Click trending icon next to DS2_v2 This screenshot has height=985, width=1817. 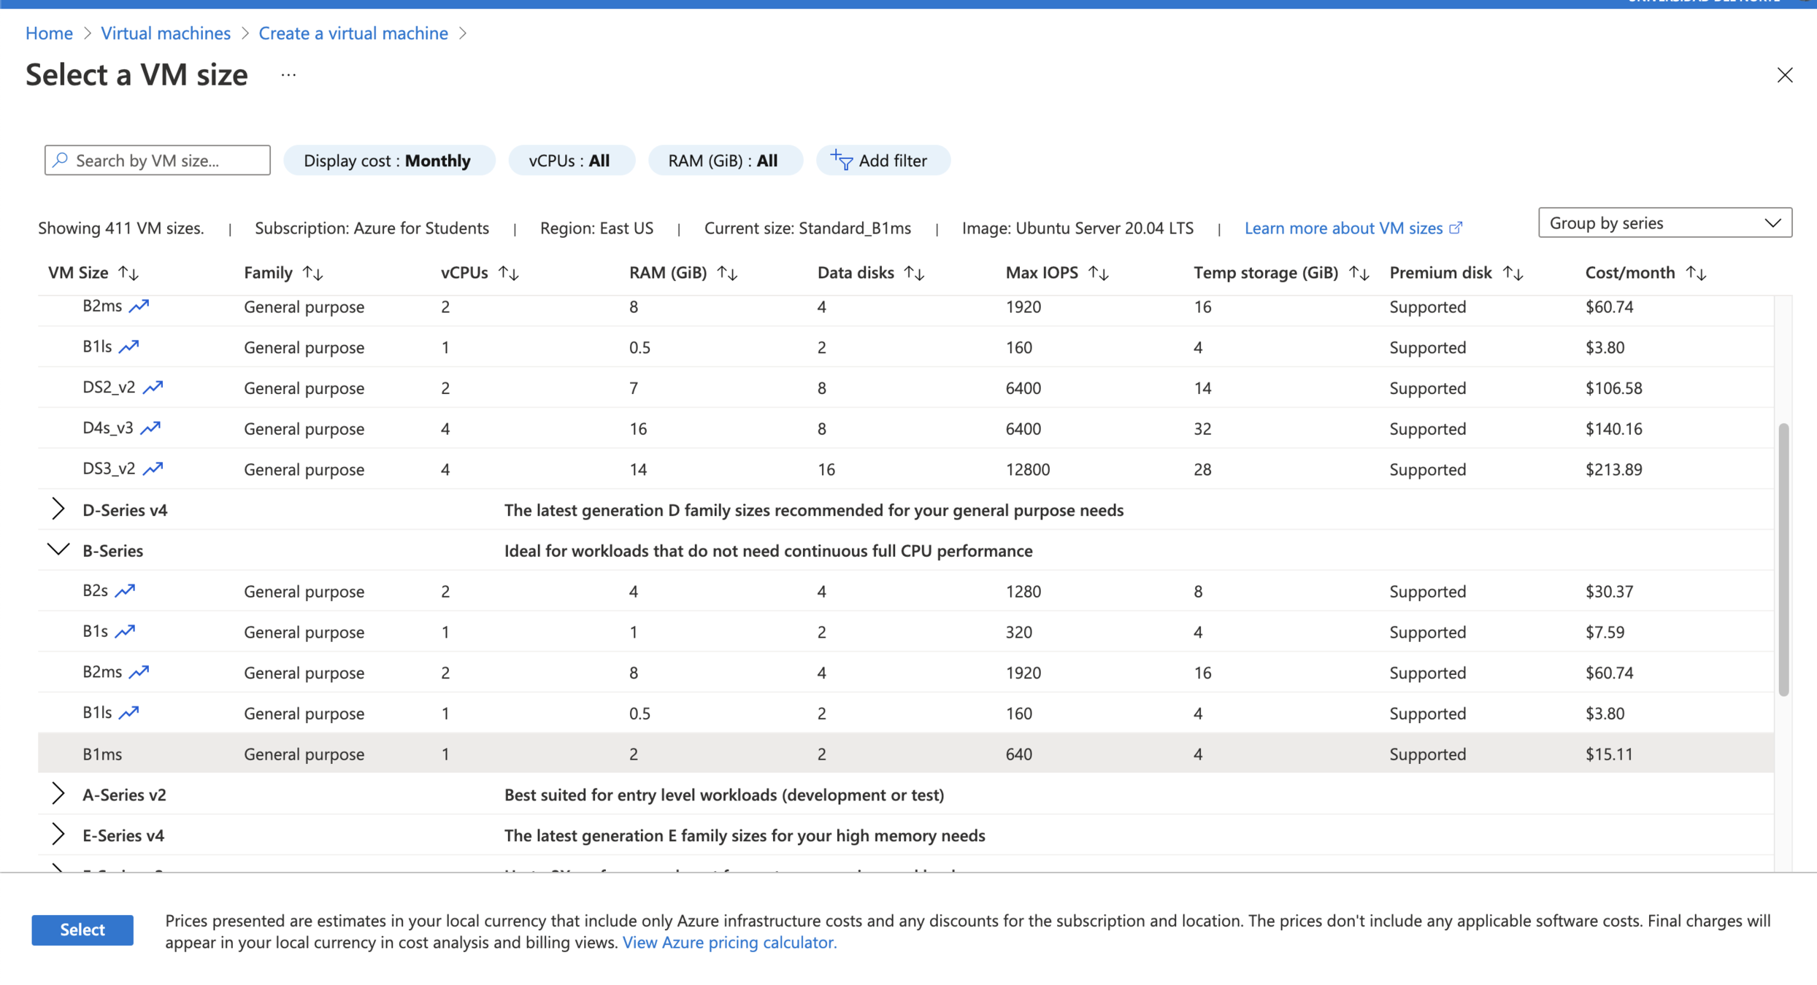[153, 387]
